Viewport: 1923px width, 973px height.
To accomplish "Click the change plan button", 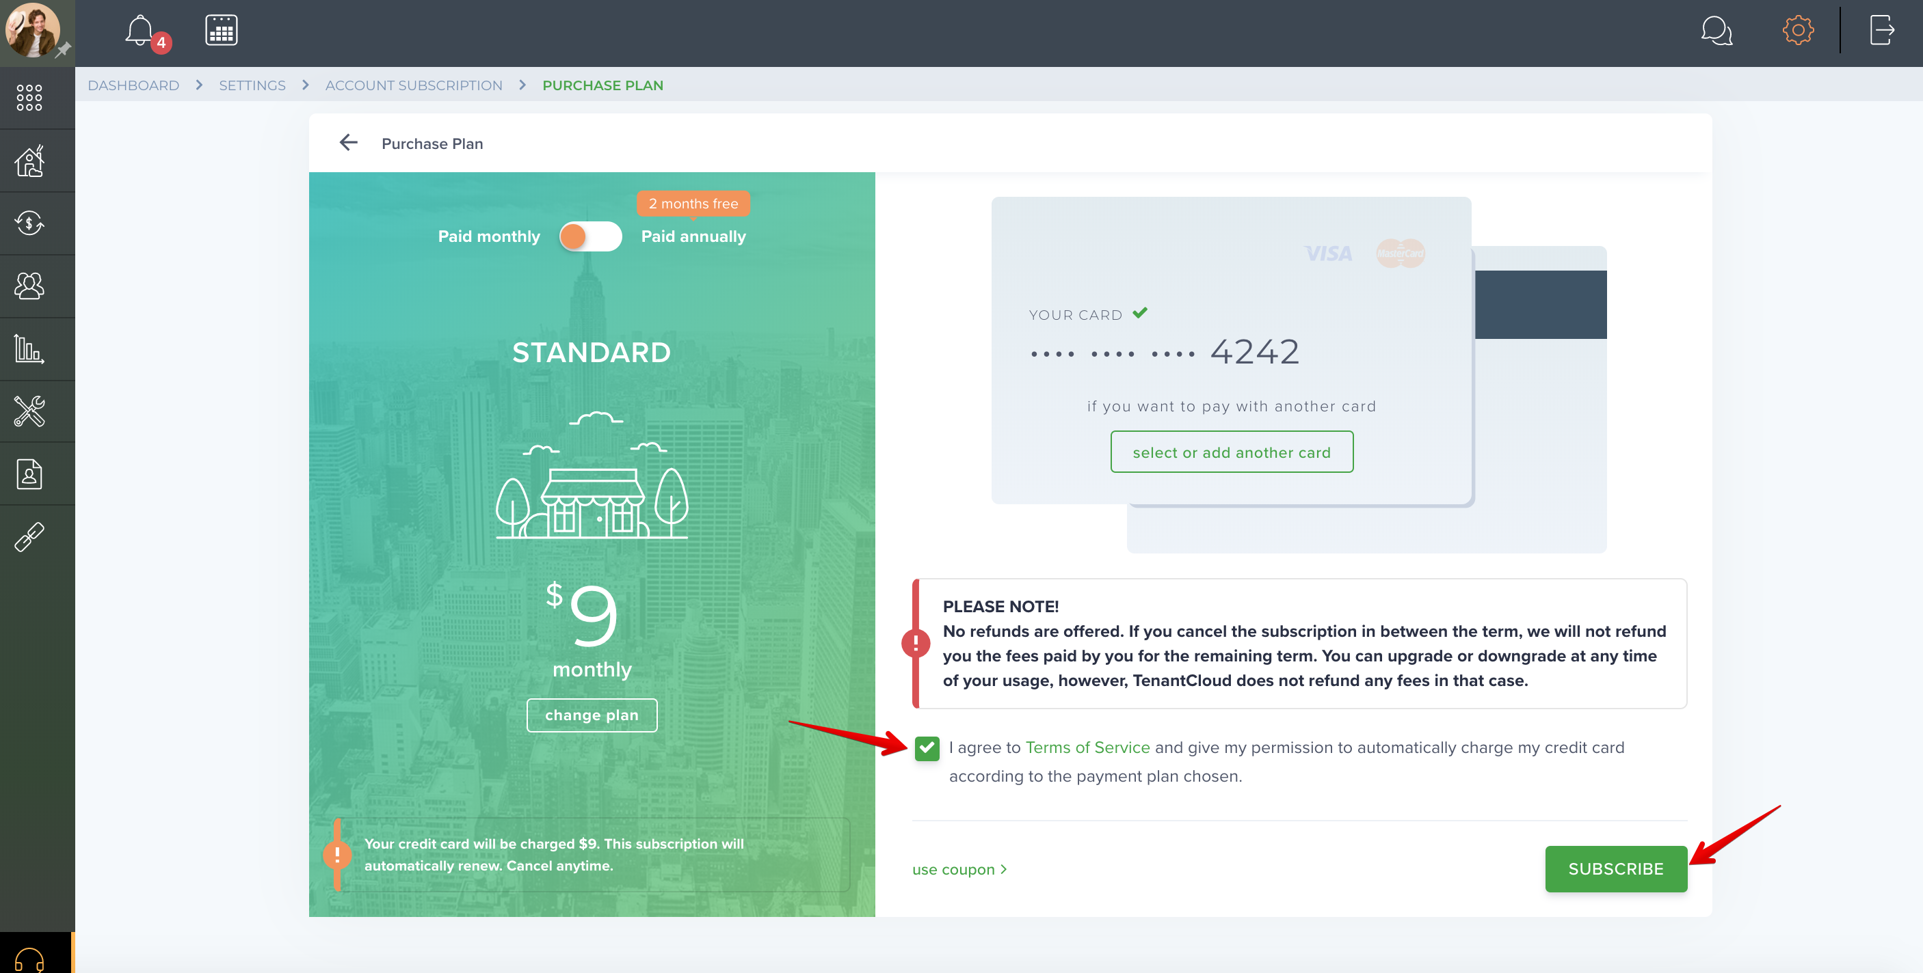I will [592, 715].
